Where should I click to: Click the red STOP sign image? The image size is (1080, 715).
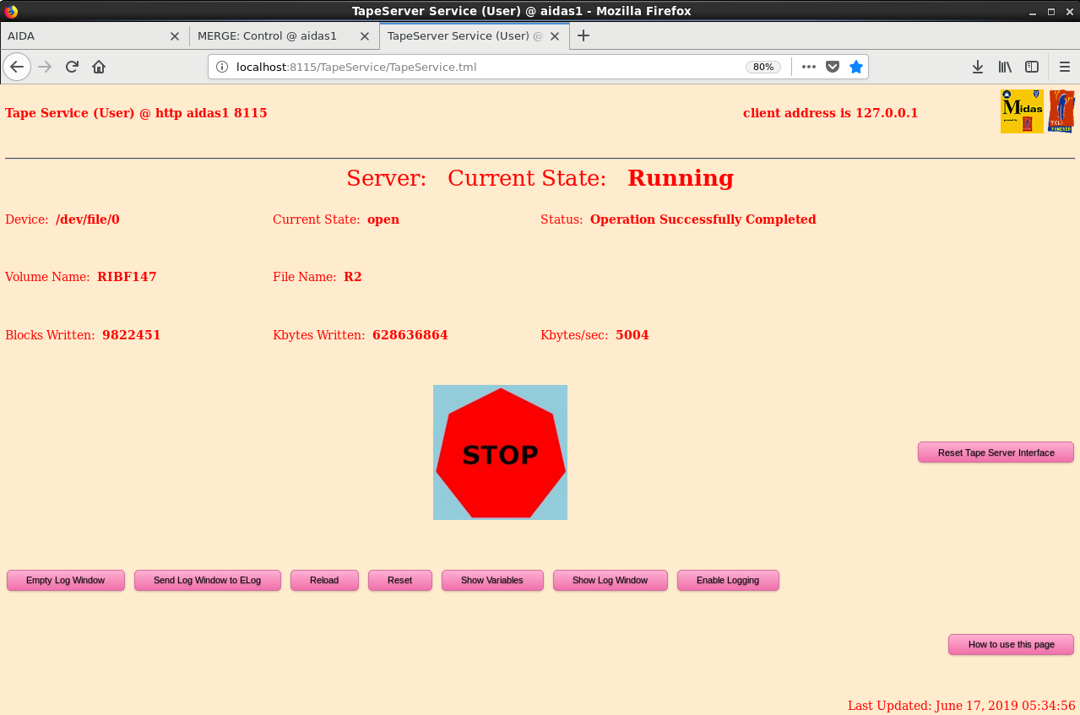click(500, 452)
